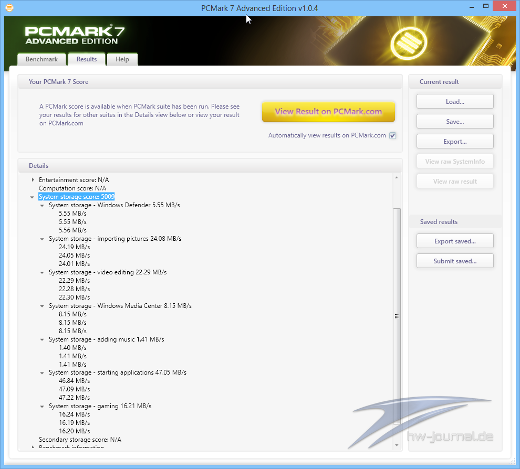
Task: Click the 47.22 MB/s result value
Action: [74, 398]
